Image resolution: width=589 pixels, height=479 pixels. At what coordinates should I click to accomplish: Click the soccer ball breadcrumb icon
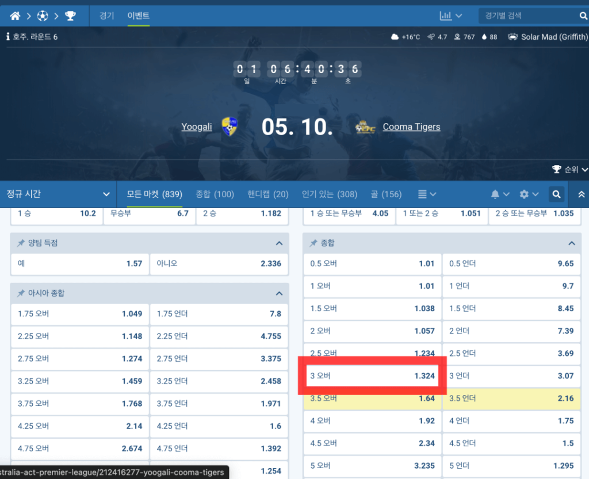point(43,16)
